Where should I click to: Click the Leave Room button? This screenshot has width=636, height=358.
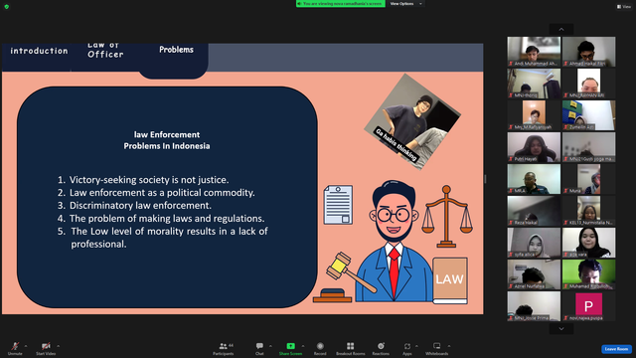[x=616, y=349]
